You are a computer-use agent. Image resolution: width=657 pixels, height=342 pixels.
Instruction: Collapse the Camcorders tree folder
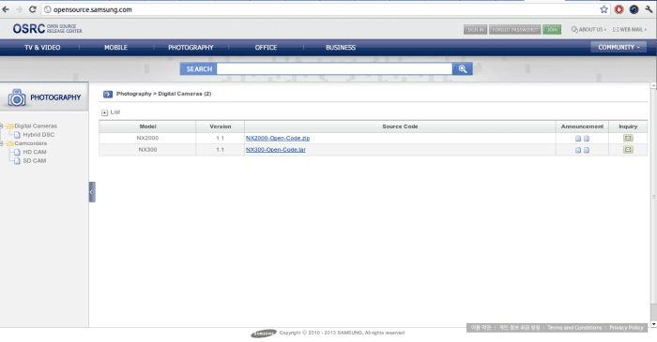(x=2, y=143)
